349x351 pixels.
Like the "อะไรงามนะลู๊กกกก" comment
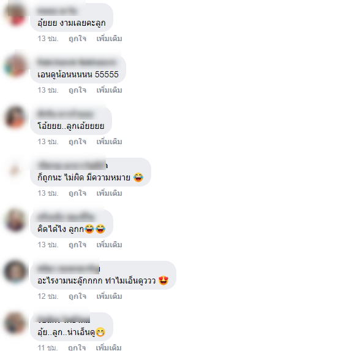click(x=77, y=296)
